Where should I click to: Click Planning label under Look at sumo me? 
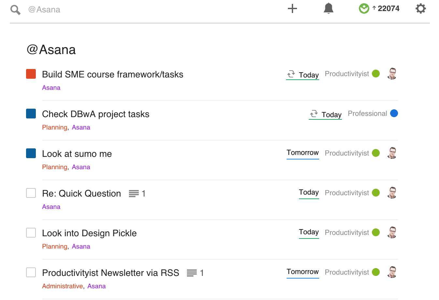pos(55,167)
